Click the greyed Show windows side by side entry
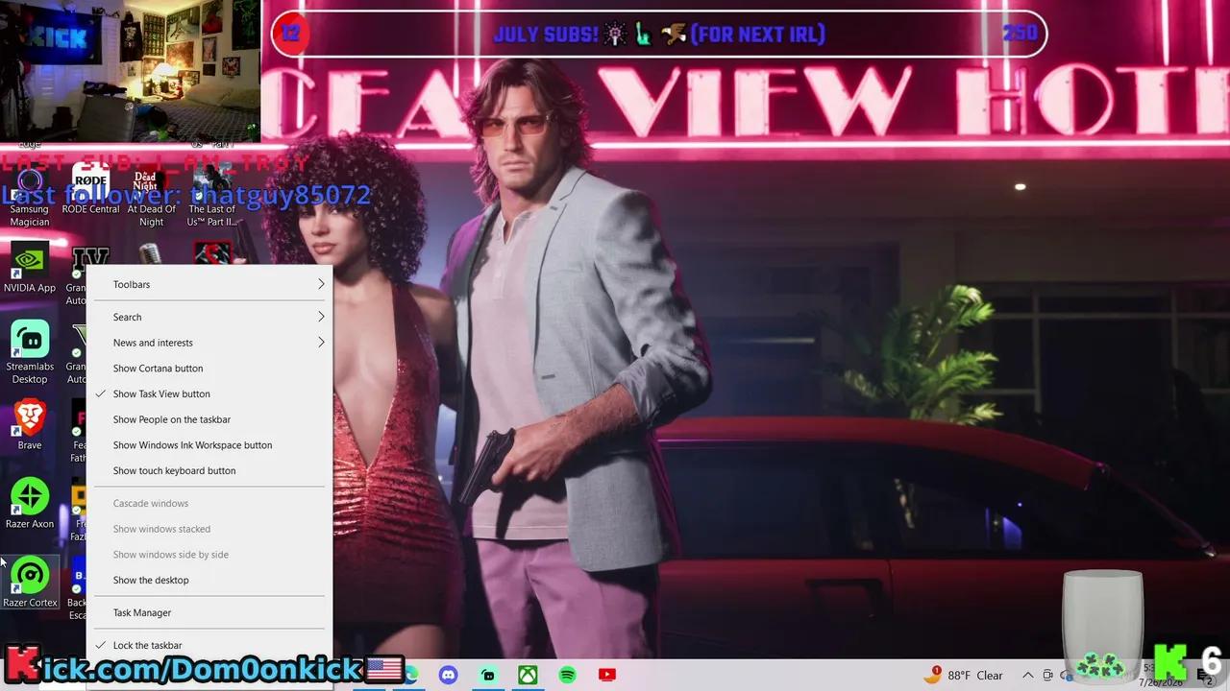 pos(209,555)
